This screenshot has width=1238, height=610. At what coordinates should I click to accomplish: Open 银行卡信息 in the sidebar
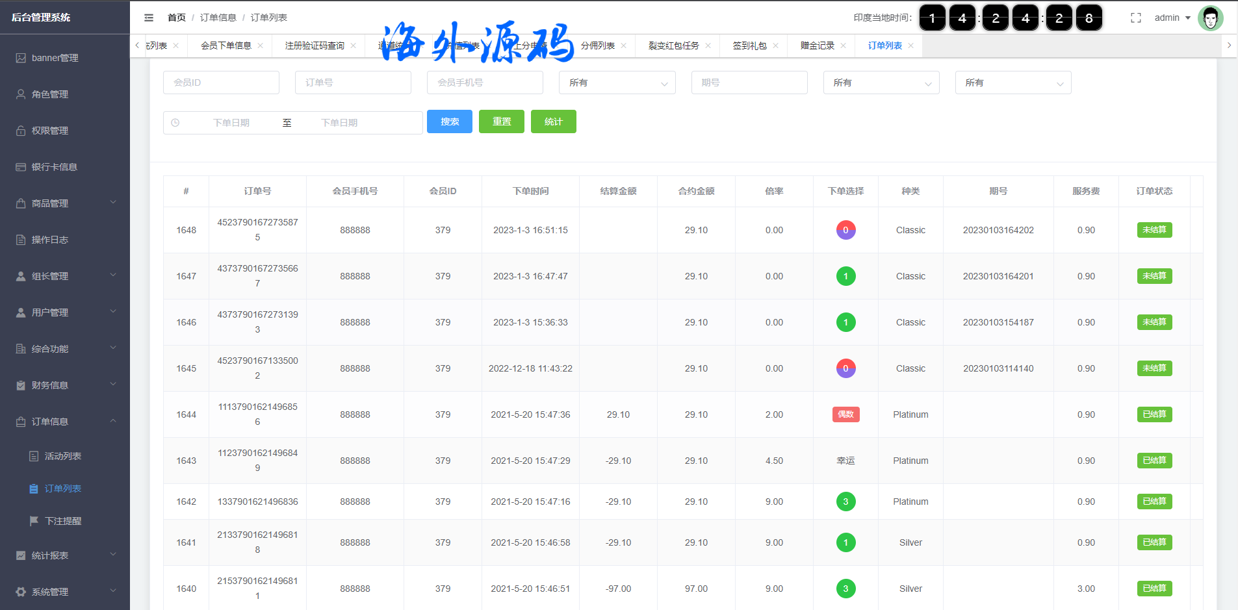[x=55, y=167]
